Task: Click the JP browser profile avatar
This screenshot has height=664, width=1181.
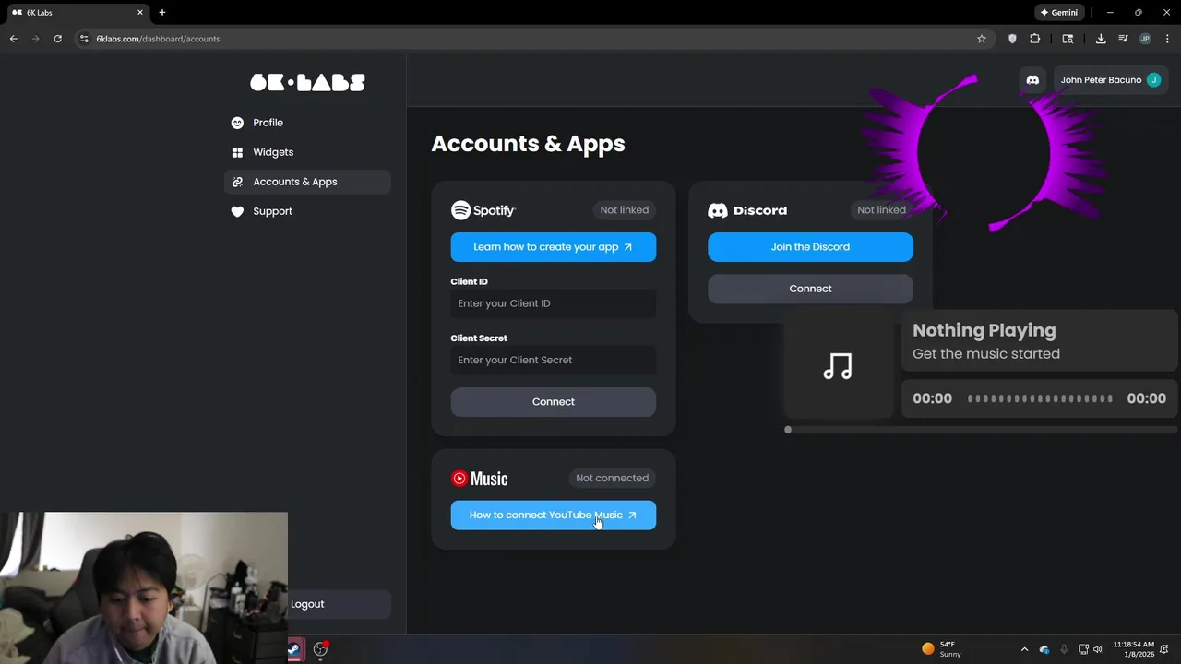Action: click(x=1145, y=39)
